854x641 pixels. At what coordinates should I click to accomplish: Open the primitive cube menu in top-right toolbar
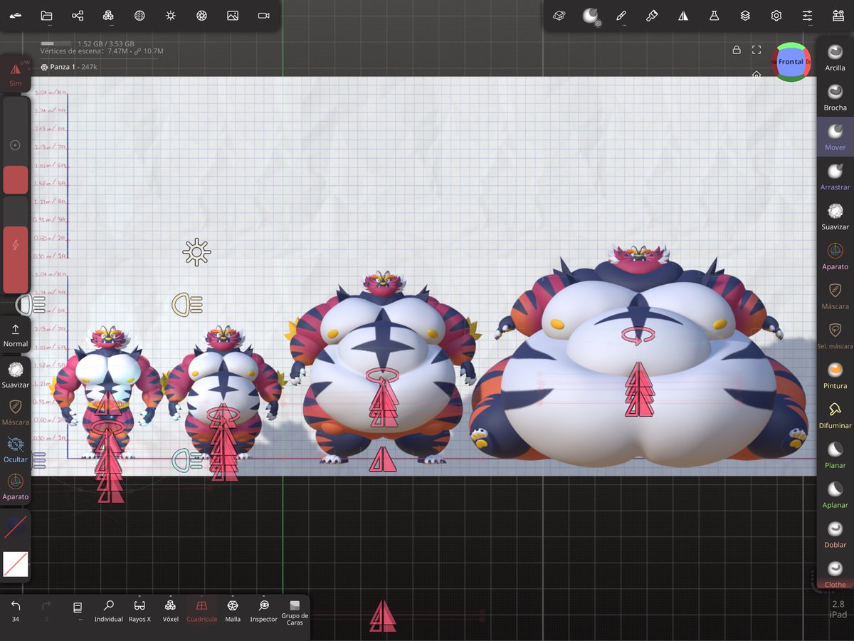[559, 16]
